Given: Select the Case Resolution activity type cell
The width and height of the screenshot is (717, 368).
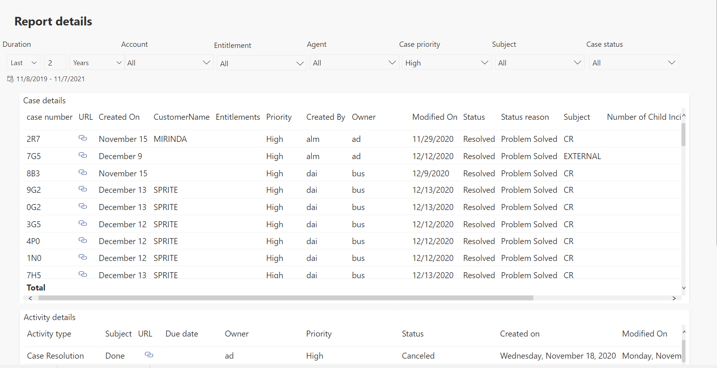Looking at the screenshot, I should tap(56, 356).
